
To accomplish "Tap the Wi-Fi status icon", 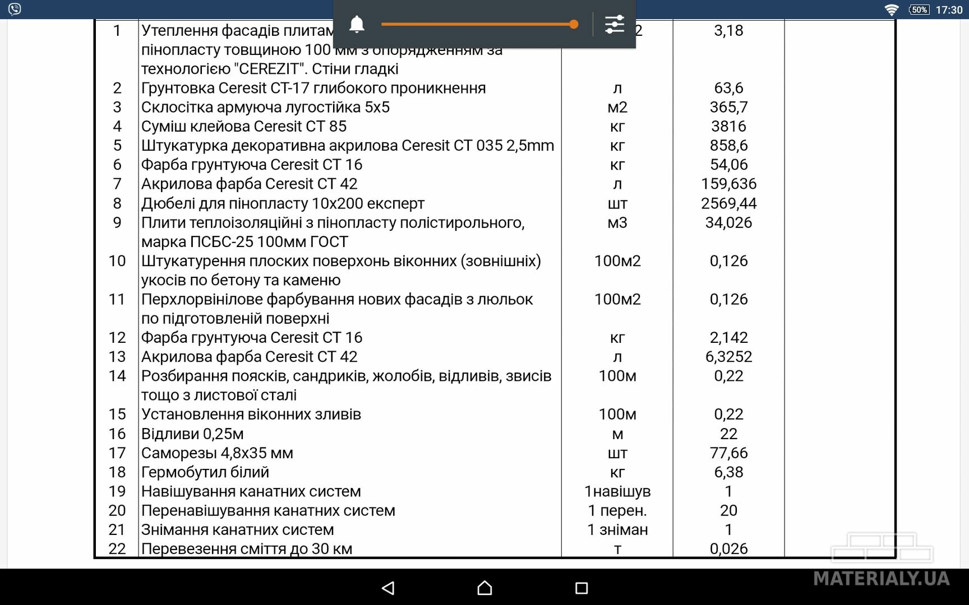I will (x=891, y=10).
